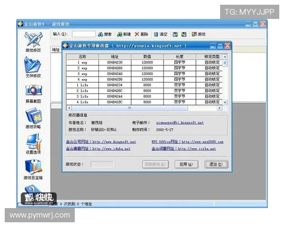
Task: Open the 金山词霸网址 iciba.net link
Action: [184, 148]
